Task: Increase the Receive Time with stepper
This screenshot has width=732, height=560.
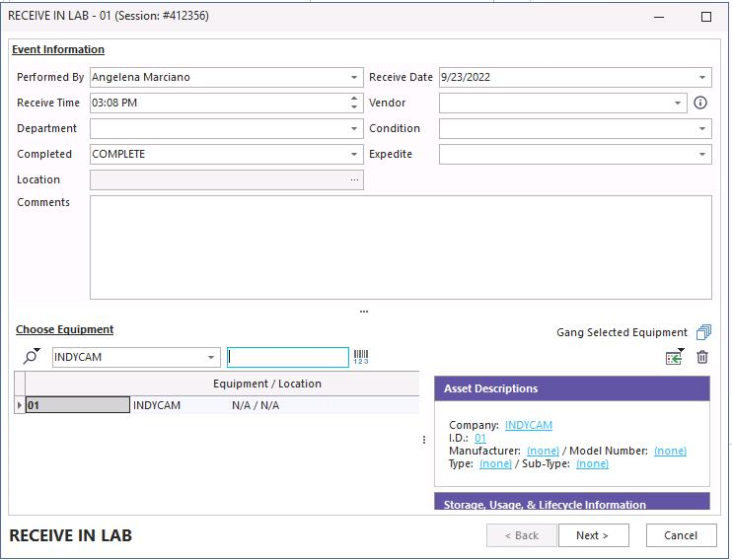Action: (354, 99)
